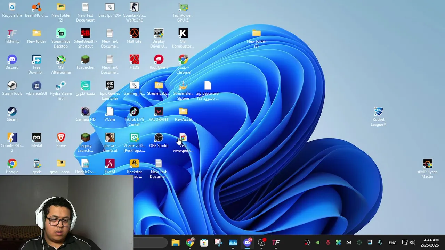This screenshot has width=445, height=250.
Task: Open Counter-Strike WaRzOnE desktop shortcut
Action: pos(134,12)
